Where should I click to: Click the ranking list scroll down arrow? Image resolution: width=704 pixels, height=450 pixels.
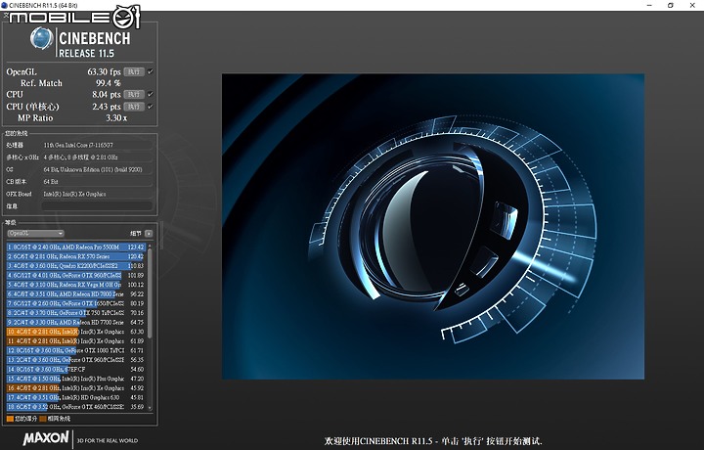pyautogui.click(x=150, y=408)
